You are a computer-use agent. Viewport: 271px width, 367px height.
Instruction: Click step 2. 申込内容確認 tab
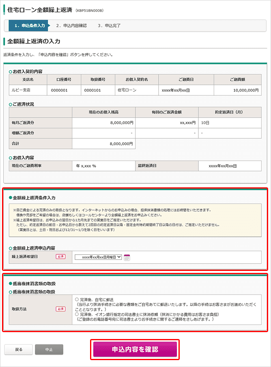[71, 26]
